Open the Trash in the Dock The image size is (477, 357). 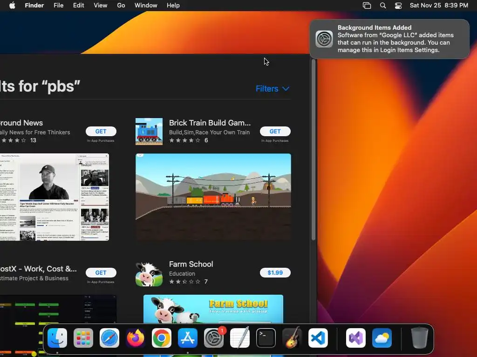(420, 338)
